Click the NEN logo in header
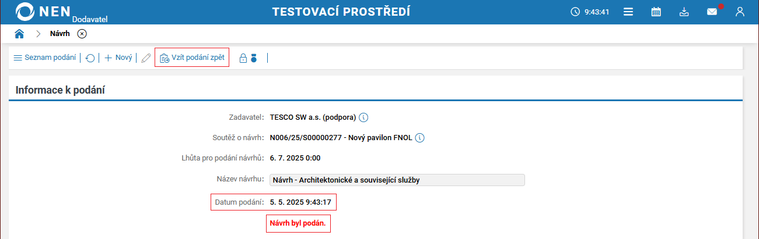The width and height of the screenshot is (759, 239). [x=44, y=12]
